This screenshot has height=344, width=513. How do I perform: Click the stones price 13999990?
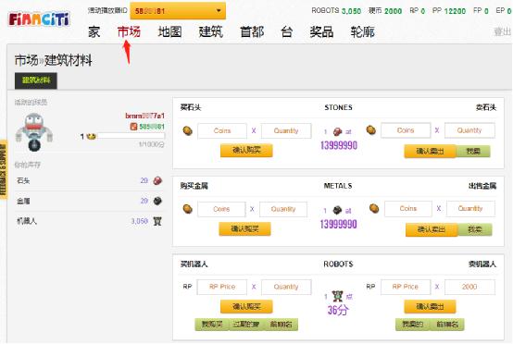coord(339,145)
